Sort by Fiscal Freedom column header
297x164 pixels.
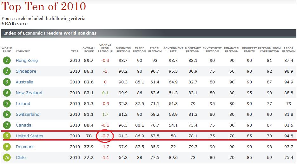[x=155, y=50]
